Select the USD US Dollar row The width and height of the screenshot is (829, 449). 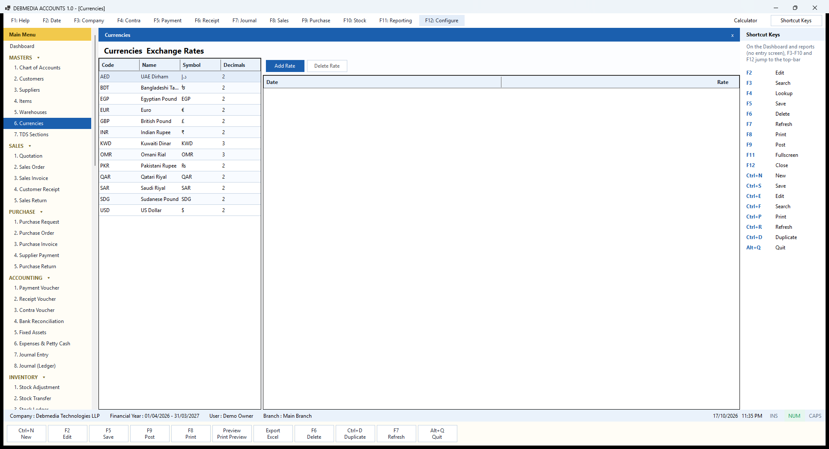180,210
